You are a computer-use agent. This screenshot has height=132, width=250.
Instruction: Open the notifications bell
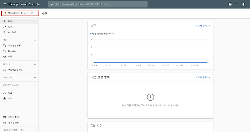[243, 4]
